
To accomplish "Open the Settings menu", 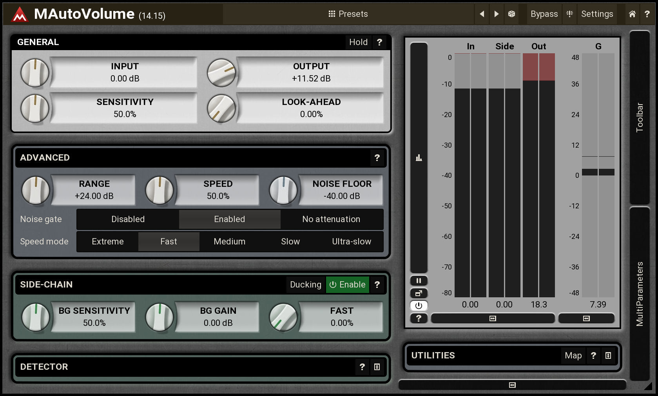I will [597, 14].
